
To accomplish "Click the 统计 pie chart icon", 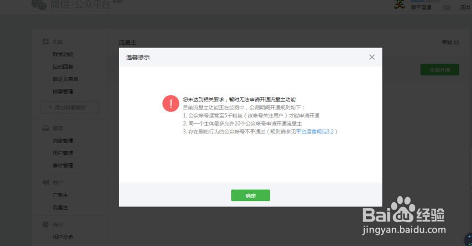I will point(45,224).
